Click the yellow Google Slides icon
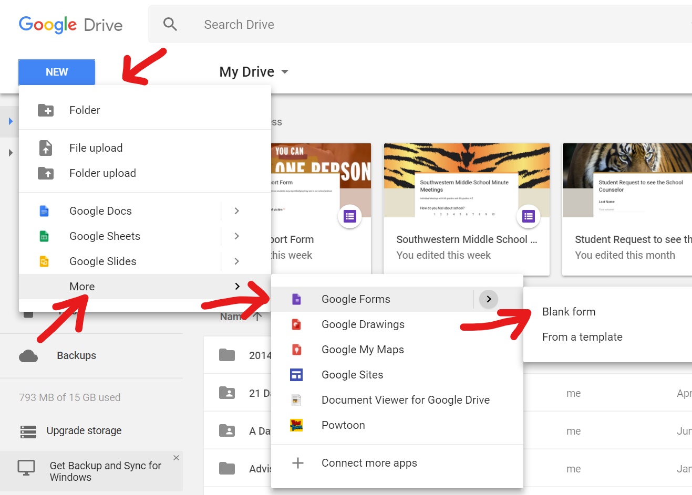 (44, 261)
